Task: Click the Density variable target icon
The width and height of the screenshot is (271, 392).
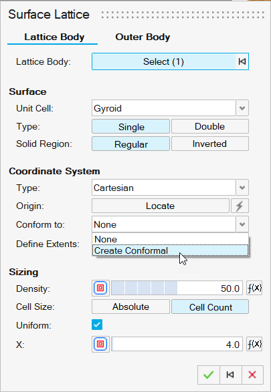Action: pyautogui.click(x=100, y=288)
